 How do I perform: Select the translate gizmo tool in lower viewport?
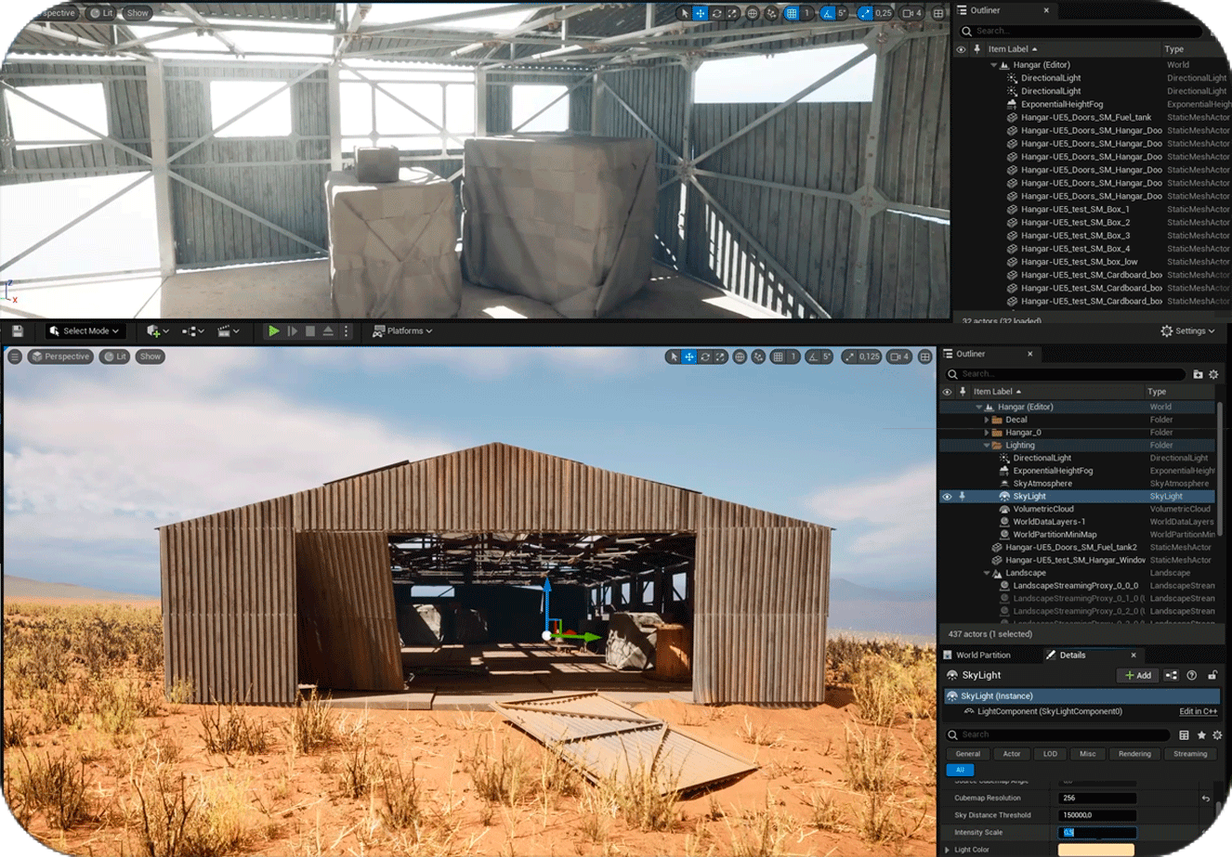[689, 357]
